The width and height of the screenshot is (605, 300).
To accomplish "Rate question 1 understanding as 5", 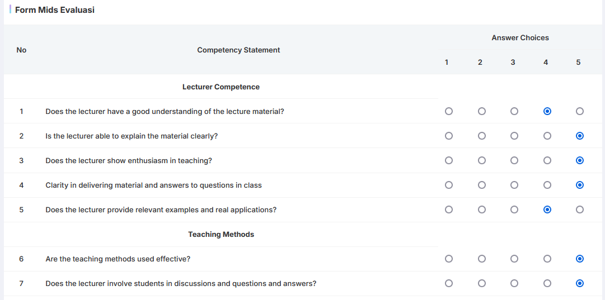I will click(579, 111).
